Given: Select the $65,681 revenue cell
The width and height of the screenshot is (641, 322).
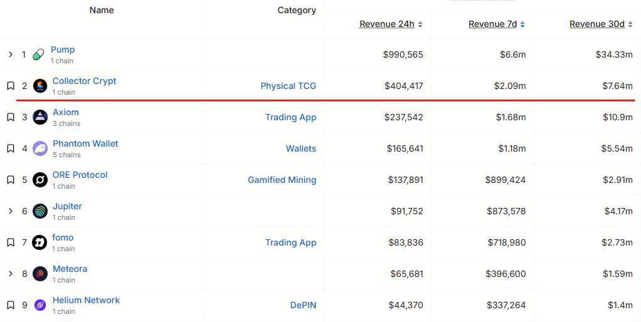Looking at the screenshot, I should (407, 274).
